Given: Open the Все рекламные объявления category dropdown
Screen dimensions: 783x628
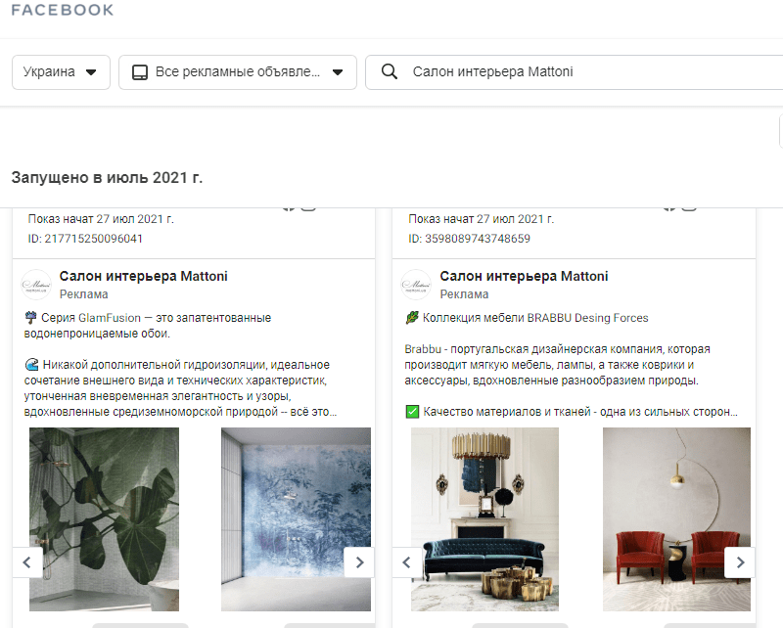Looking at the screenshot, I should (238, 72).
